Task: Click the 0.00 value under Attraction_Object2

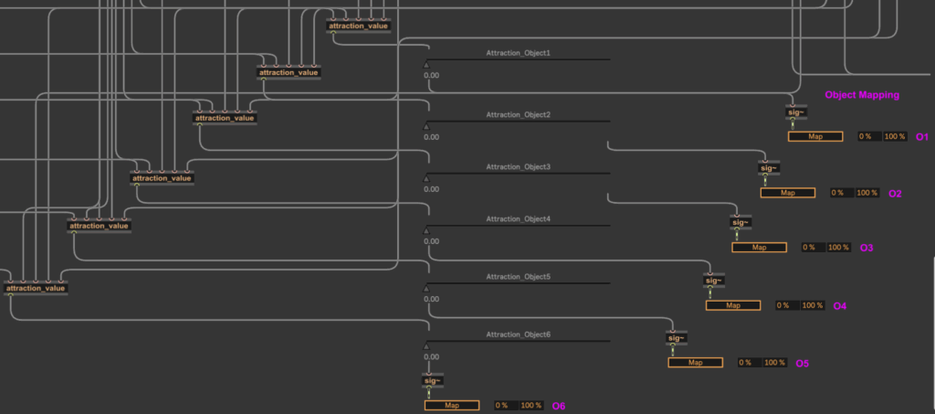Action: [x=432, y=137]
